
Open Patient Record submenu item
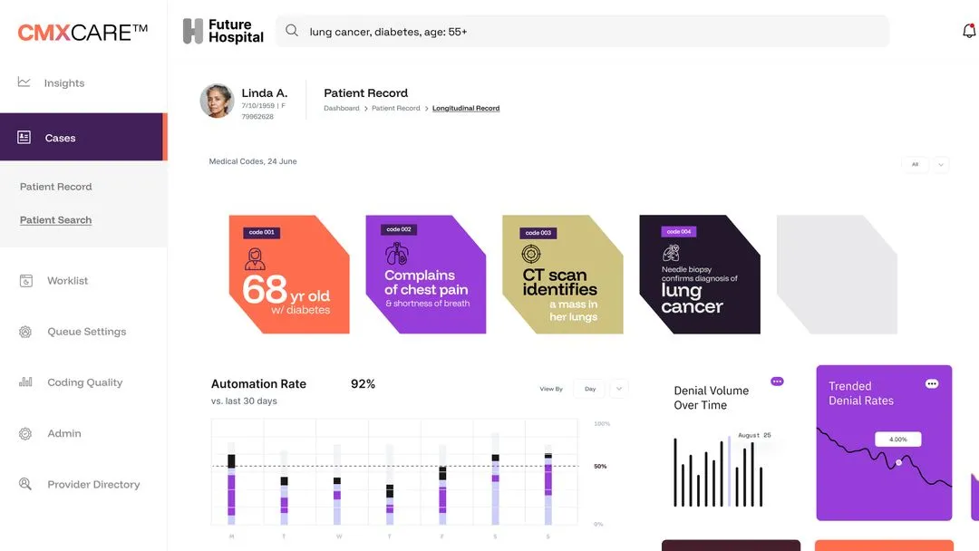[56, 187]
